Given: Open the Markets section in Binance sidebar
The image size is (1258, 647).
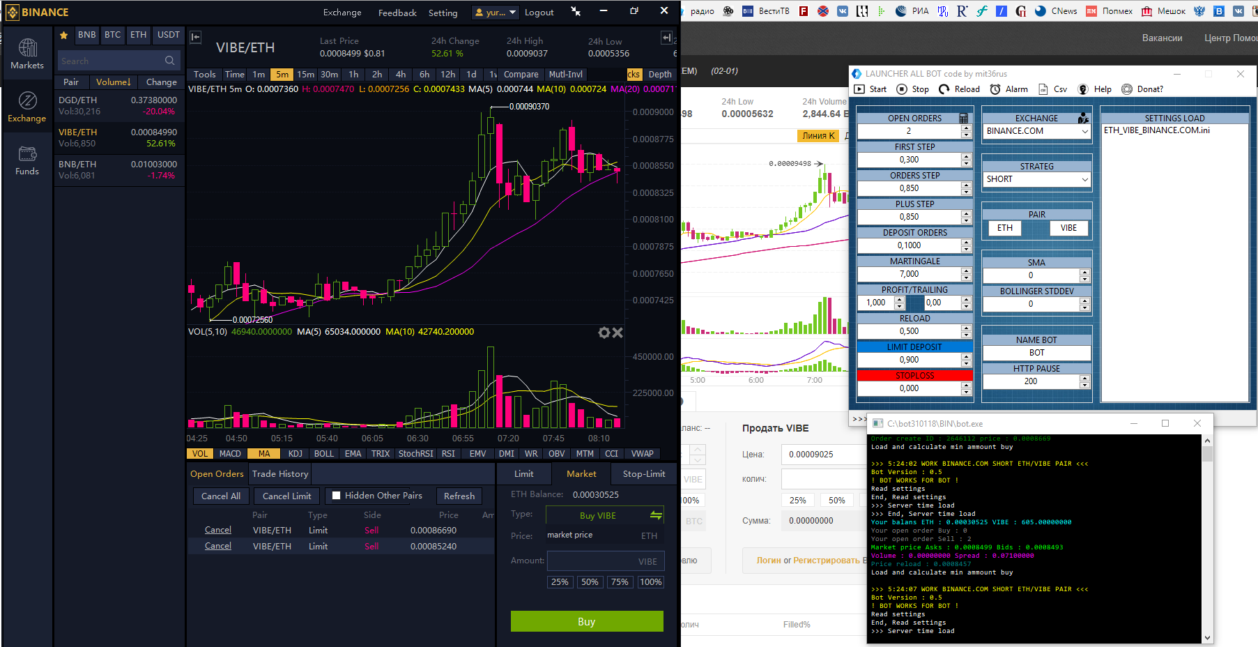Looking at the screenshot, I should [27, 54].
